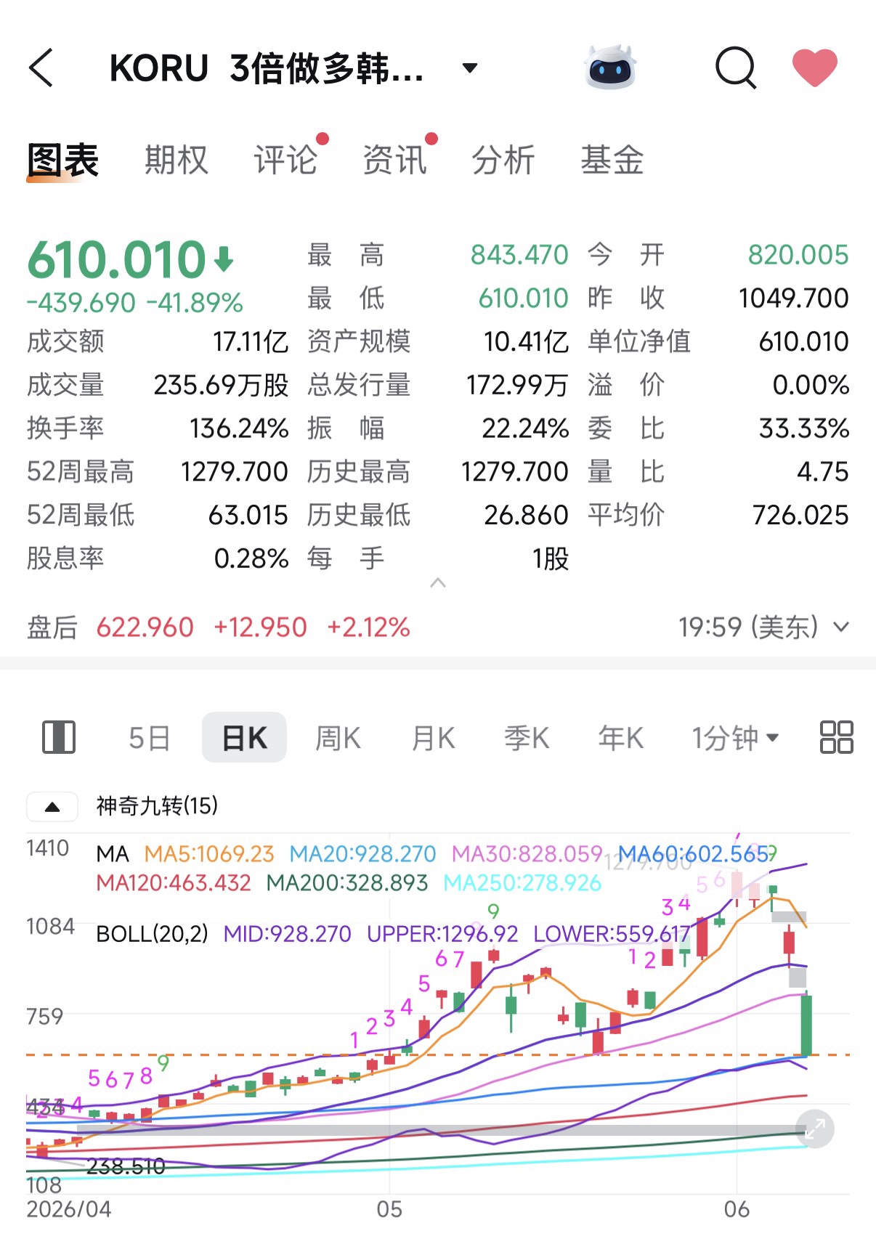876x1252 pixels.
Task: Open the 基金 tab
Action: (612, 160)
